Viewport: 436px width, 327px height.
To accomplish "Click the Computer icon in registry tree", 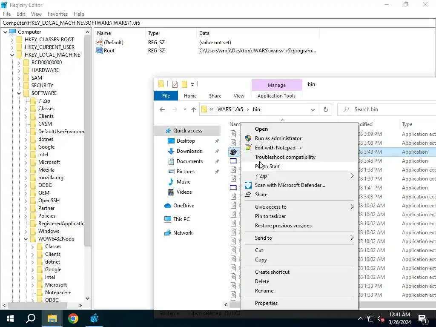I will 12,32.
